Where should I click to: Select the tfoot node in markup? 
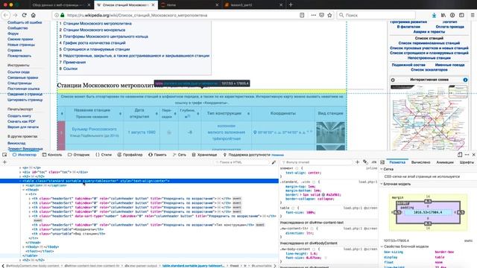tap(40, 252)
